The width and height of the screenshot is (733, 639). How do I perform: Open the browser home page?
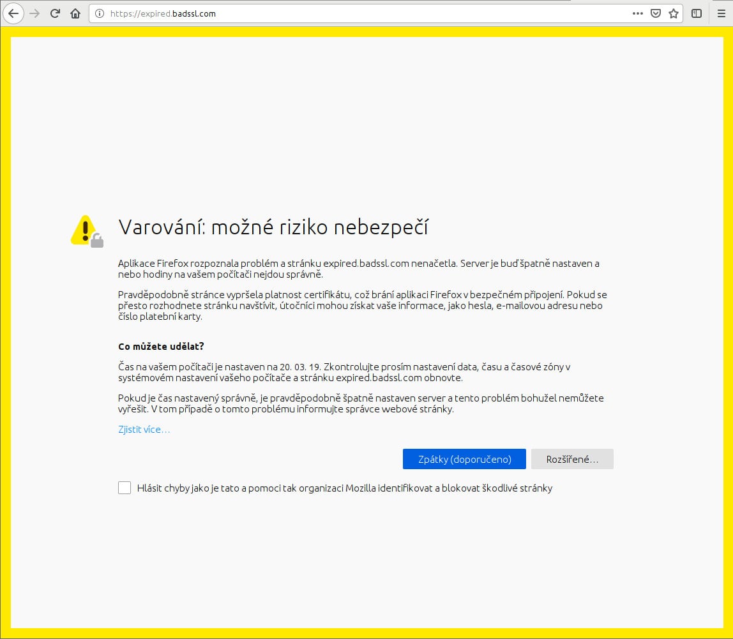tap(75, 13)
